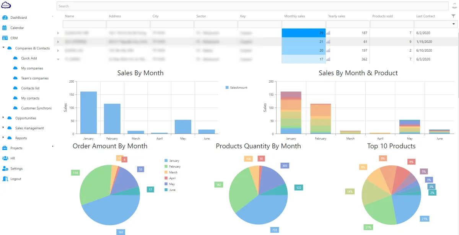Go to My companies
This screenshot has width=459, height=235.
(x=32, y=68)
